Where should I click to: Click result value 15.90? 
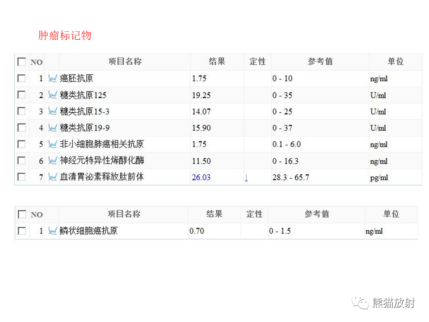(x=201, y=128)
